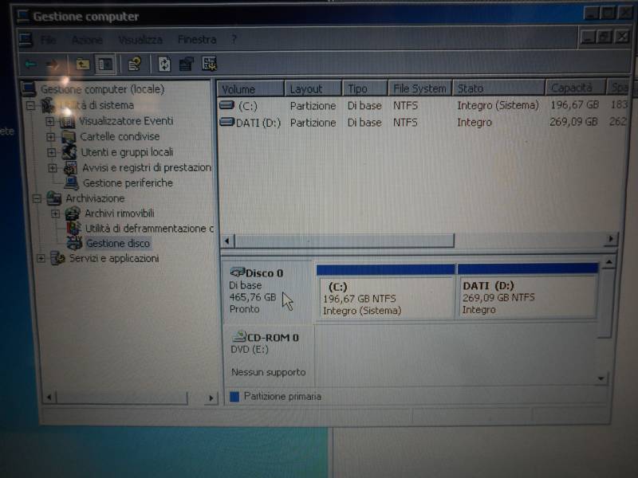Viewport: 638px width, 478px height.
Task: Click the Visualizzatore Eventi icon
Action: click(x=68, y=121)
